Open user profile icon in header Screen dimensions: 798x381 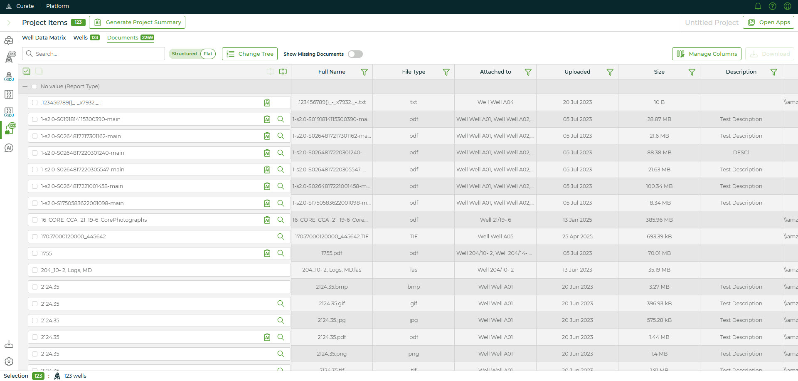coord(787,6)
